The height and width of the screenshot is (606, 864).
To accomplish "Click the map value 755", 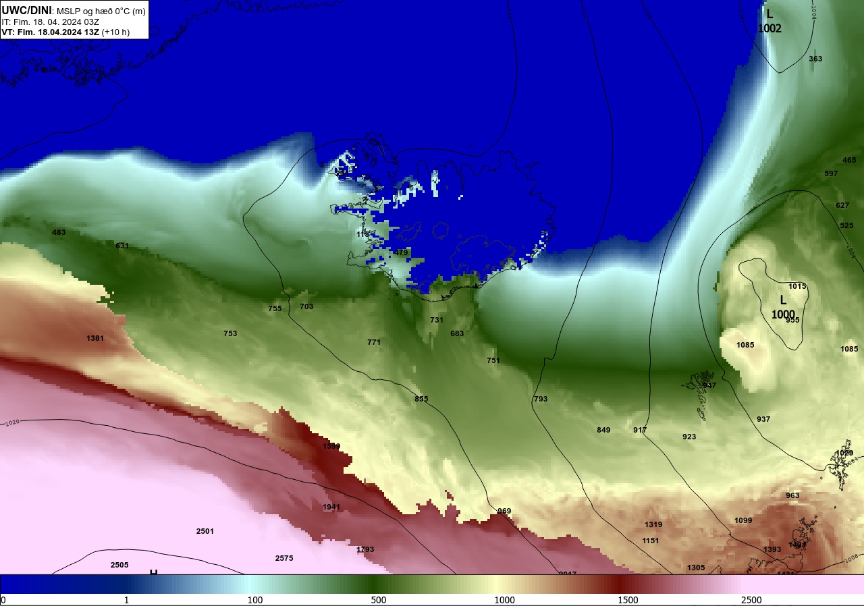I will coord(275,308).
